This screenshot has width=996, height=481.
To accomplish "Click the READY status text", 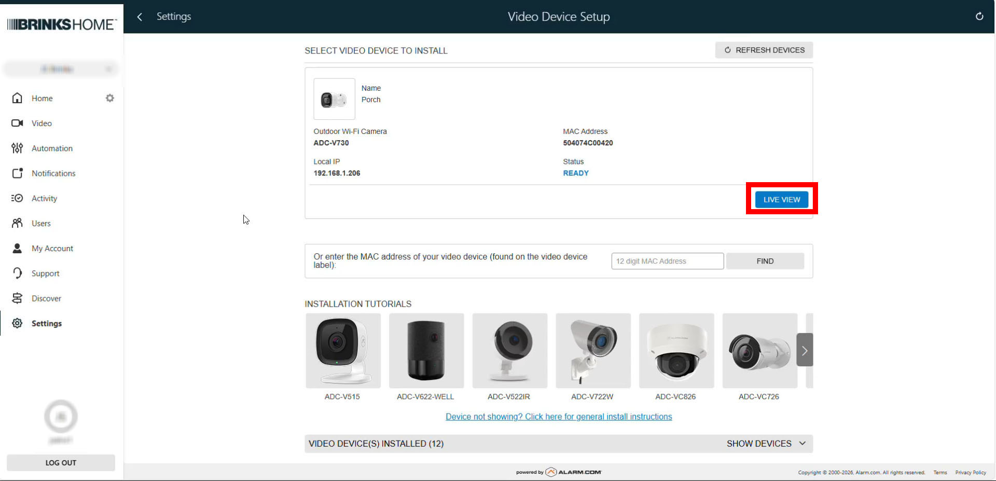I will (576, 173).
